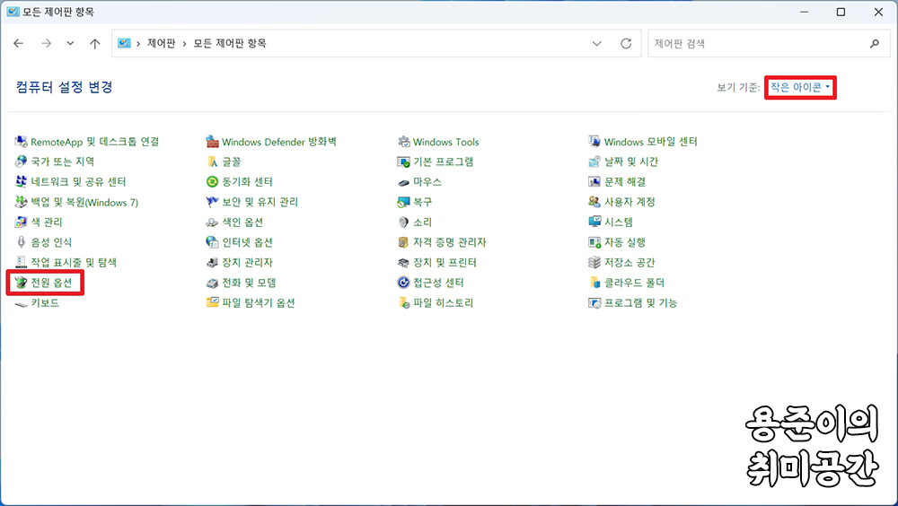Open the 파일 탐색기 옵션 folder icon

(x=213, y=303)
